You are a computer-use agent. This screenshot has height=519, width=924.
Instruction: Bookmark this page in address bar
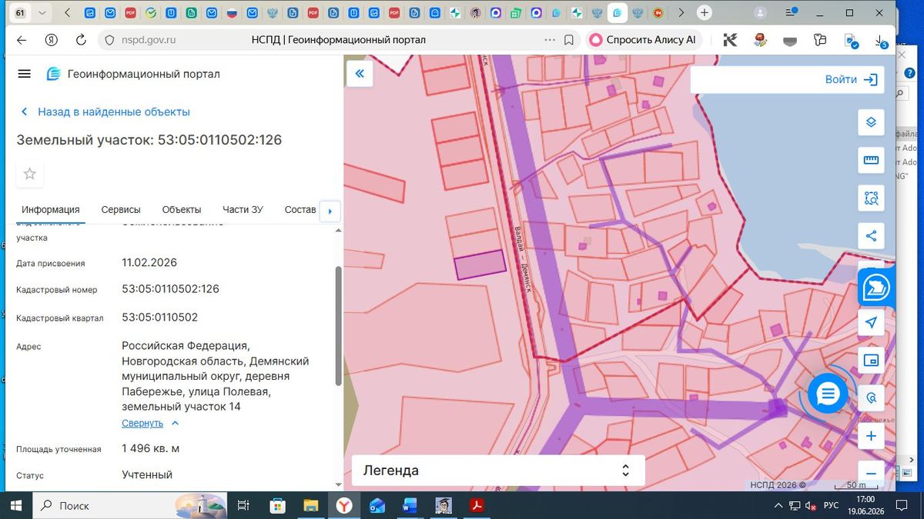pyautogui.click(x=569, y=40)
